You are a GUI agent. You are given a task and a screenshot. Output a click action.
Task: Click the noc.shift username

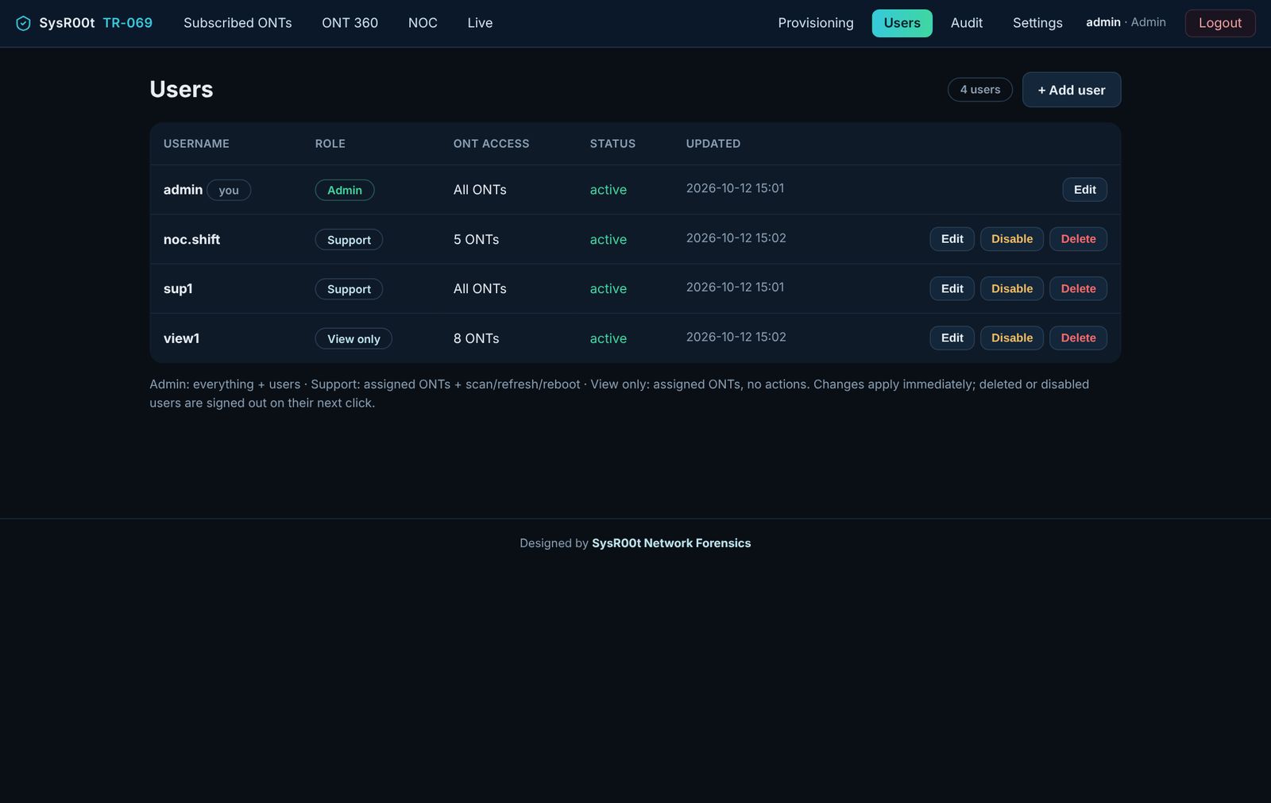(x=191, y=239)
